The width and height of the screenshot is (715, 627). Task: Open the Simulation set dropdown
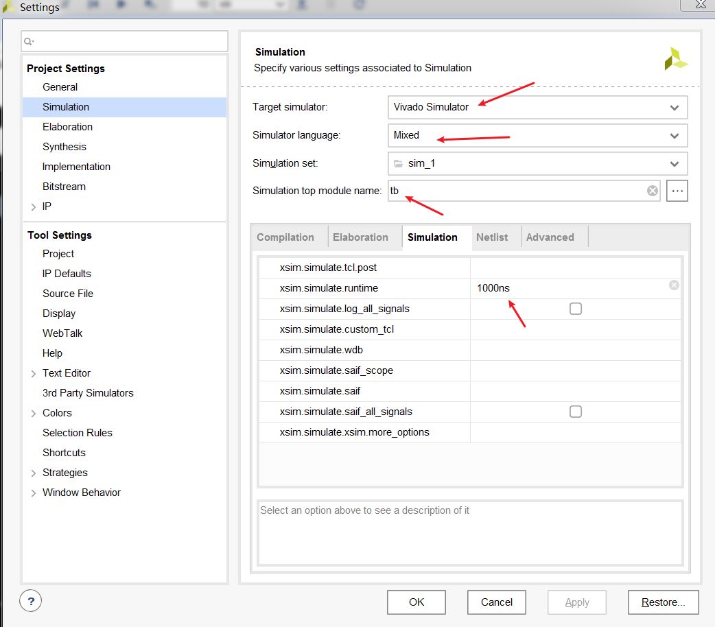coord(537,164)
